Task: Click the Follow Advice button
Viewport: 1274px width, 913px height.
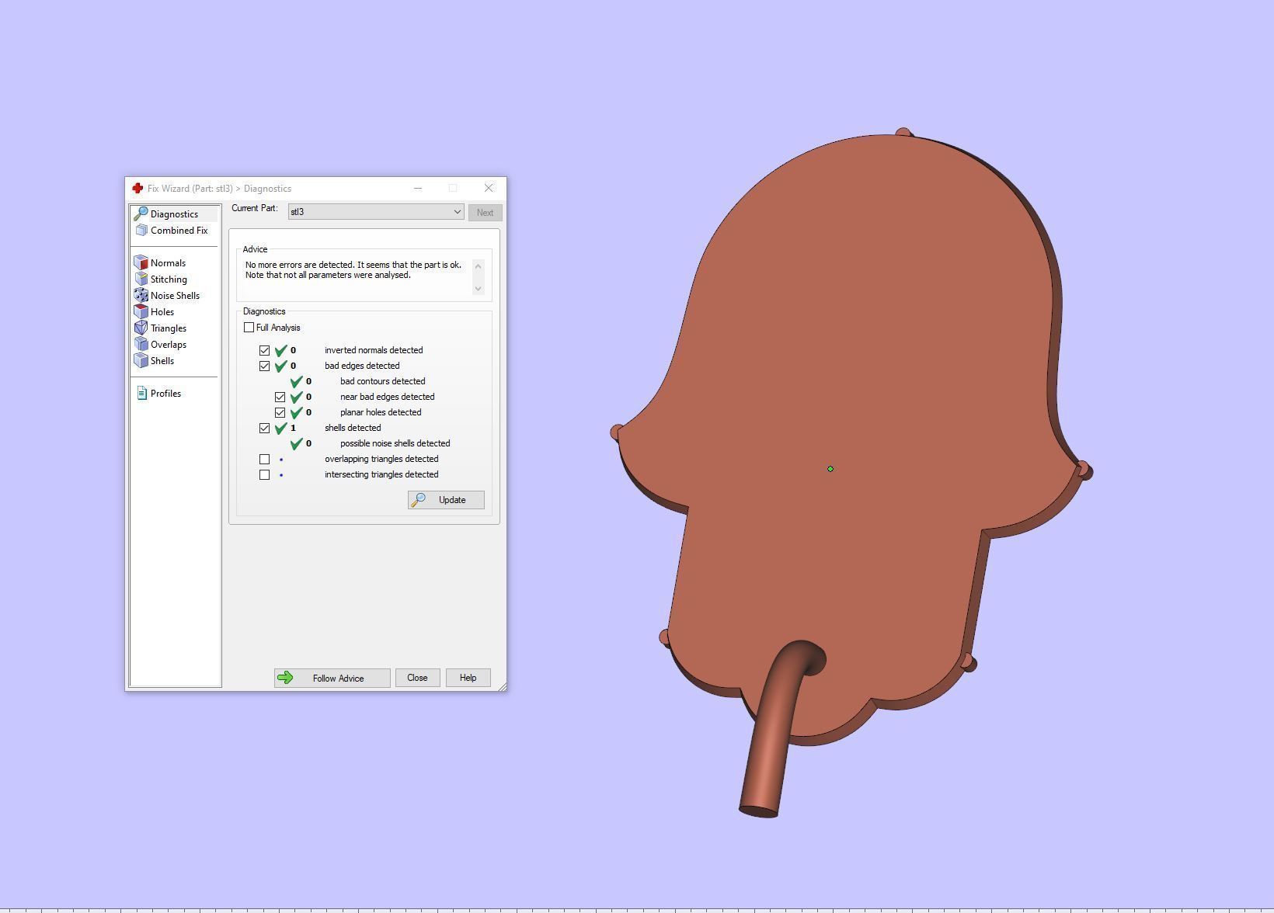Action: pos(332,678)
